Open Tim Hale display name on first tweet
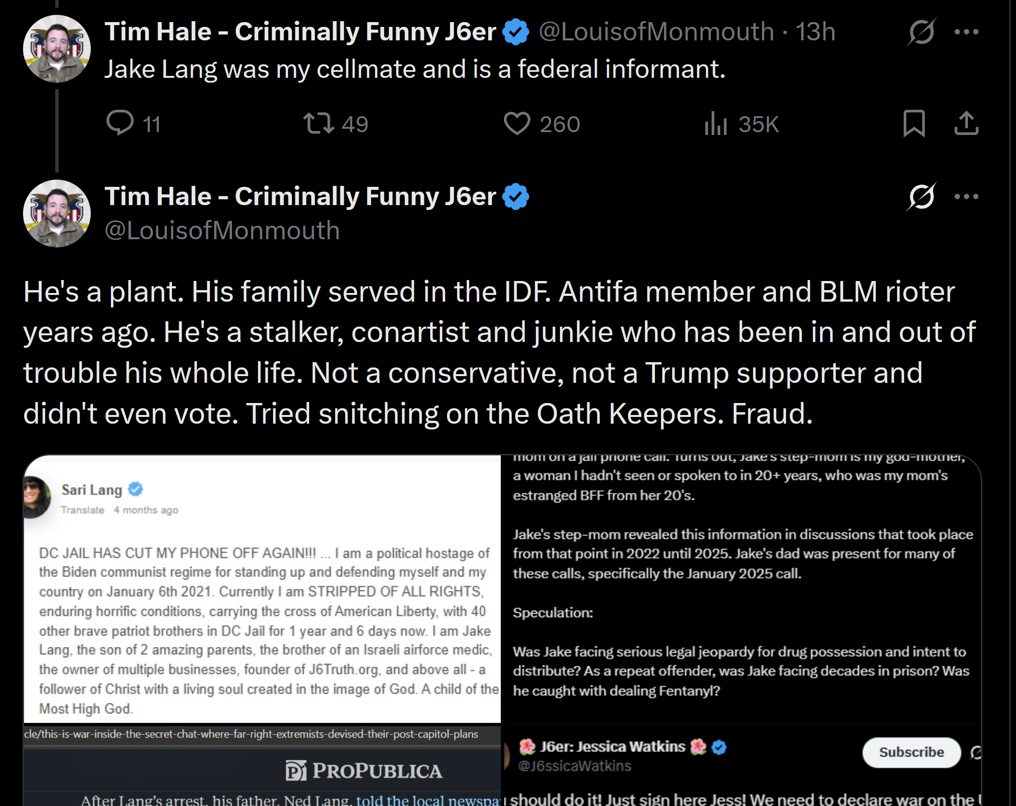The image size is (1016, 806). pyautogui.click(x=300, y=32)
